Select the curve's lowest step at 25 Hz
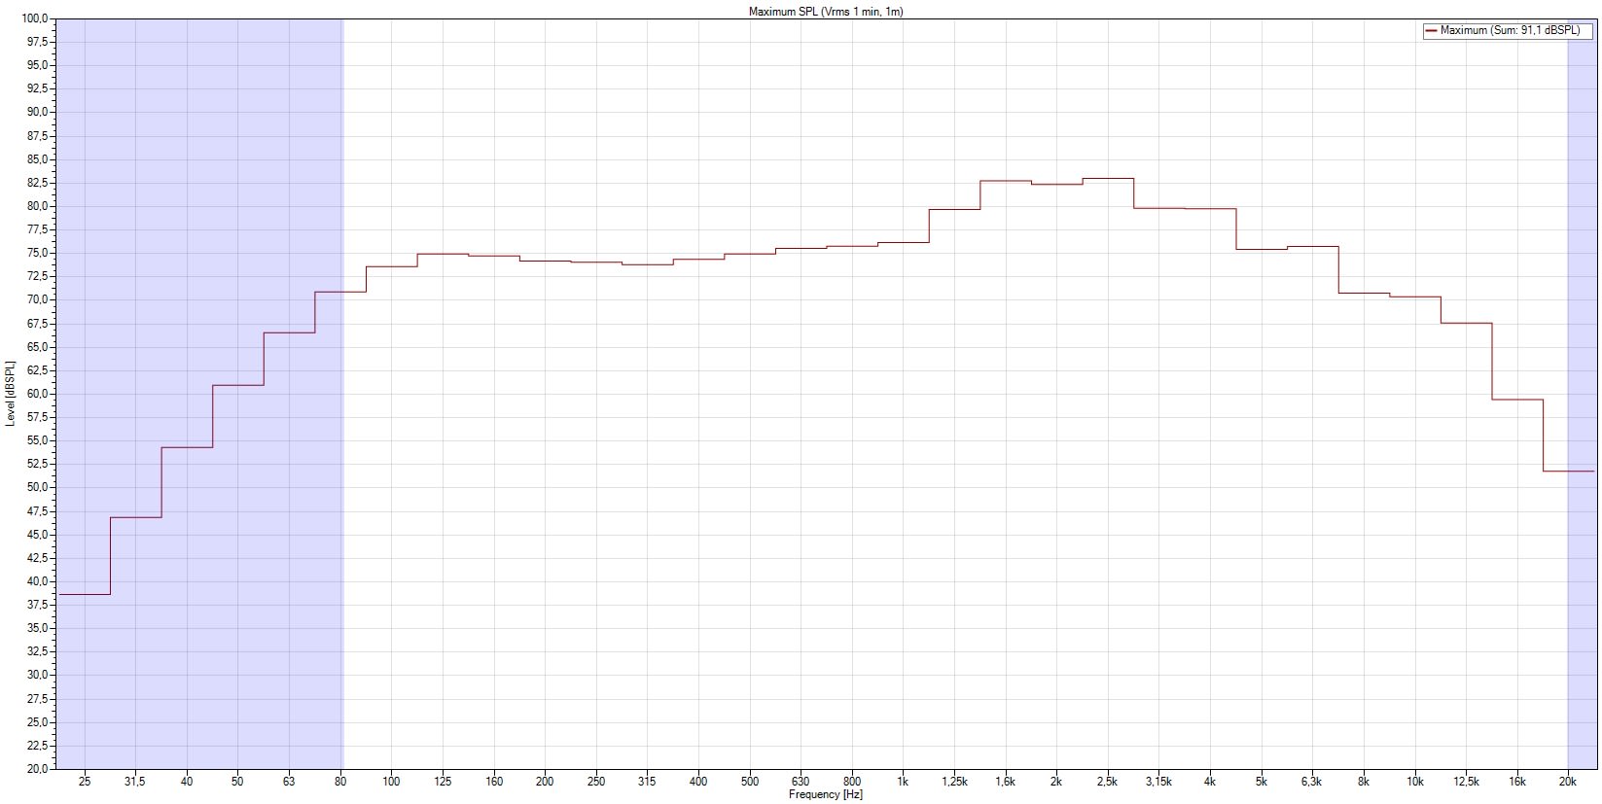The height and width of the screenshot is (804, 1602). click(85, 594)
